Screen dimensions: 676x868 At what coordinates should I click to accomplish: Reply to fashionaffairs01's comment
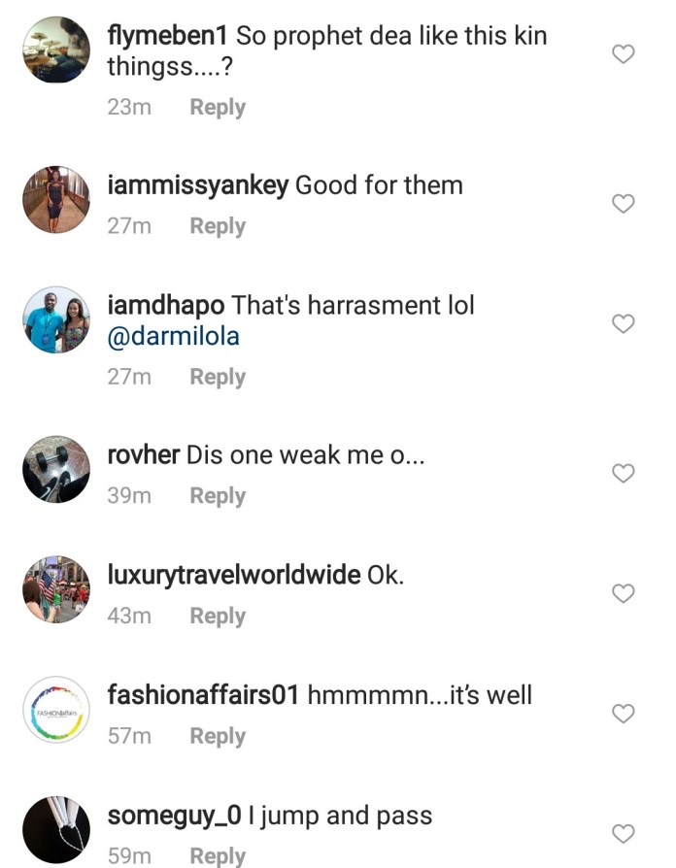tap(218, 736)
